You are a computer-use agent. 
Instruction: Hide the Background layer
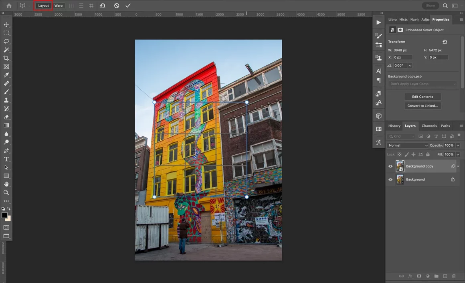(390, 180)
